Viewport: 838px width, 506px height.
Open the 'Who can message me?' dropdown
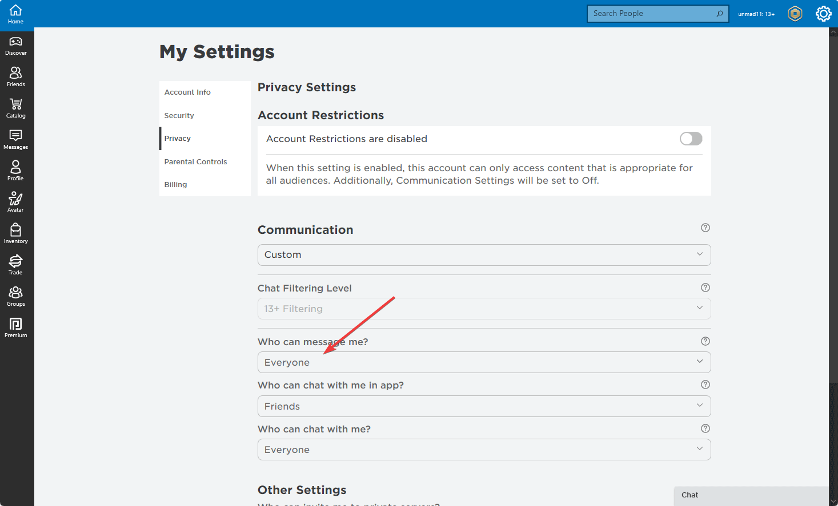point(484,362)
